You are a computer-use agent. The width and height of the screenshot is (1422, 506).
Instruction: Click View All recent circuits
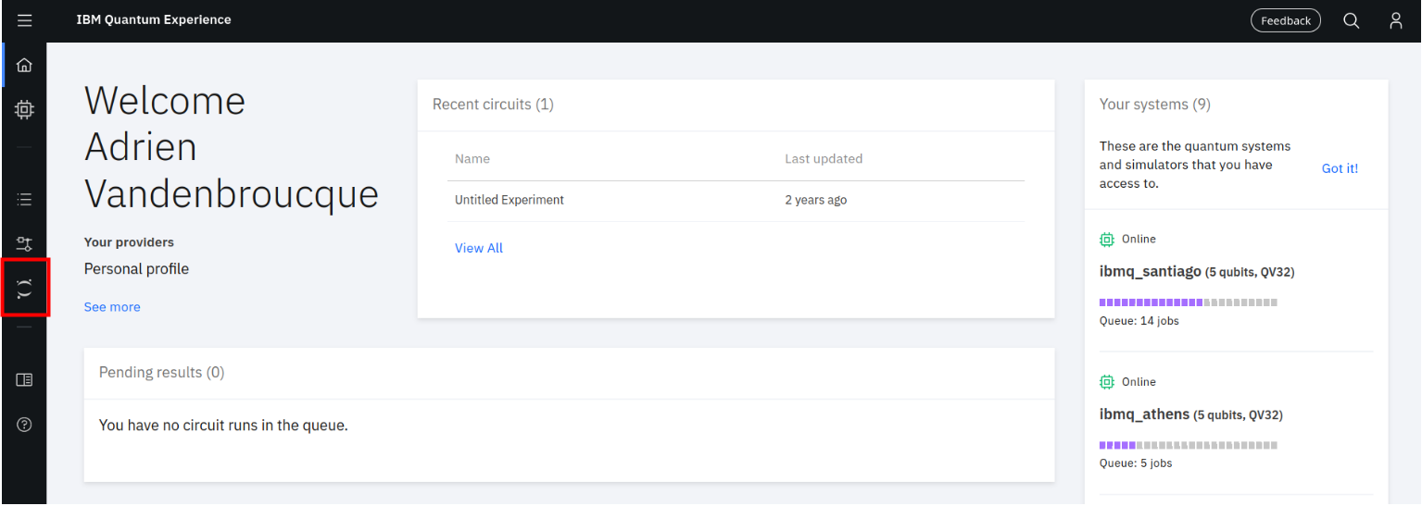pos(479,248)
